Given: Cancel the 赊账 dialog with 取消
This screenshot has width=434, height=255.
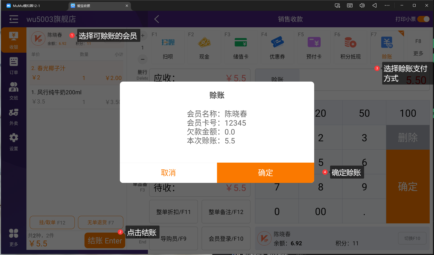Looking at the screenshot, I should tap(168, 173).
